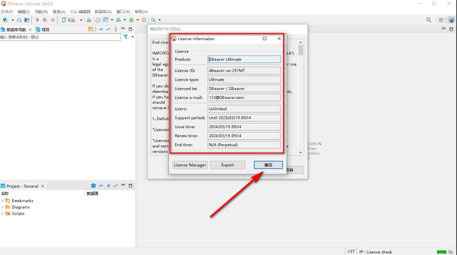Open the 帮助(H) menu

click(x=141, y=12)
